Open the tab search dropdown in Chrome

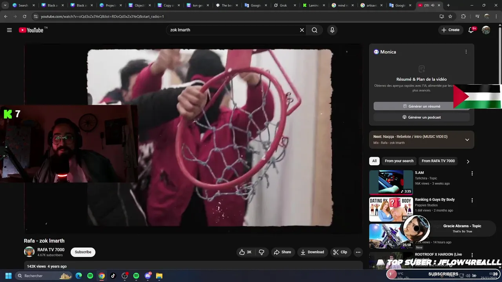coord(5,5)
